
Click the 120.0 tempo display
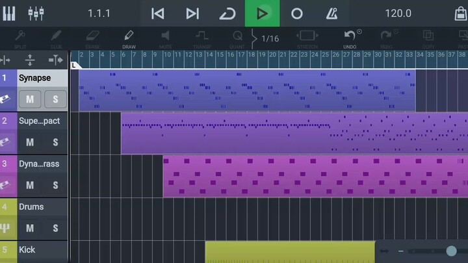click(398, 13)
